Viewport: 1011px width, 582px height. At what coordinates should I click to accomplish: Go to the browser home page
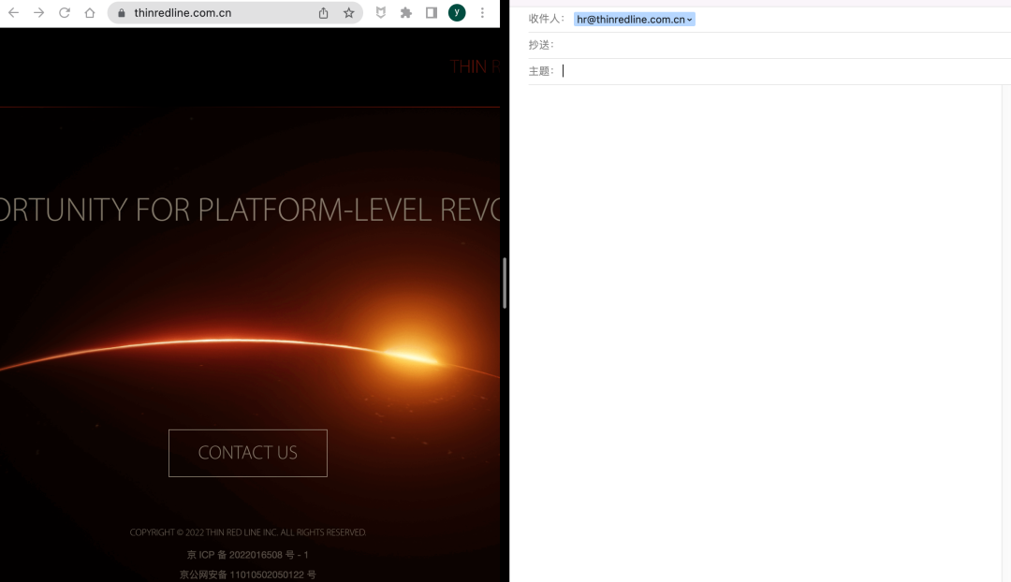click(90, 13)
